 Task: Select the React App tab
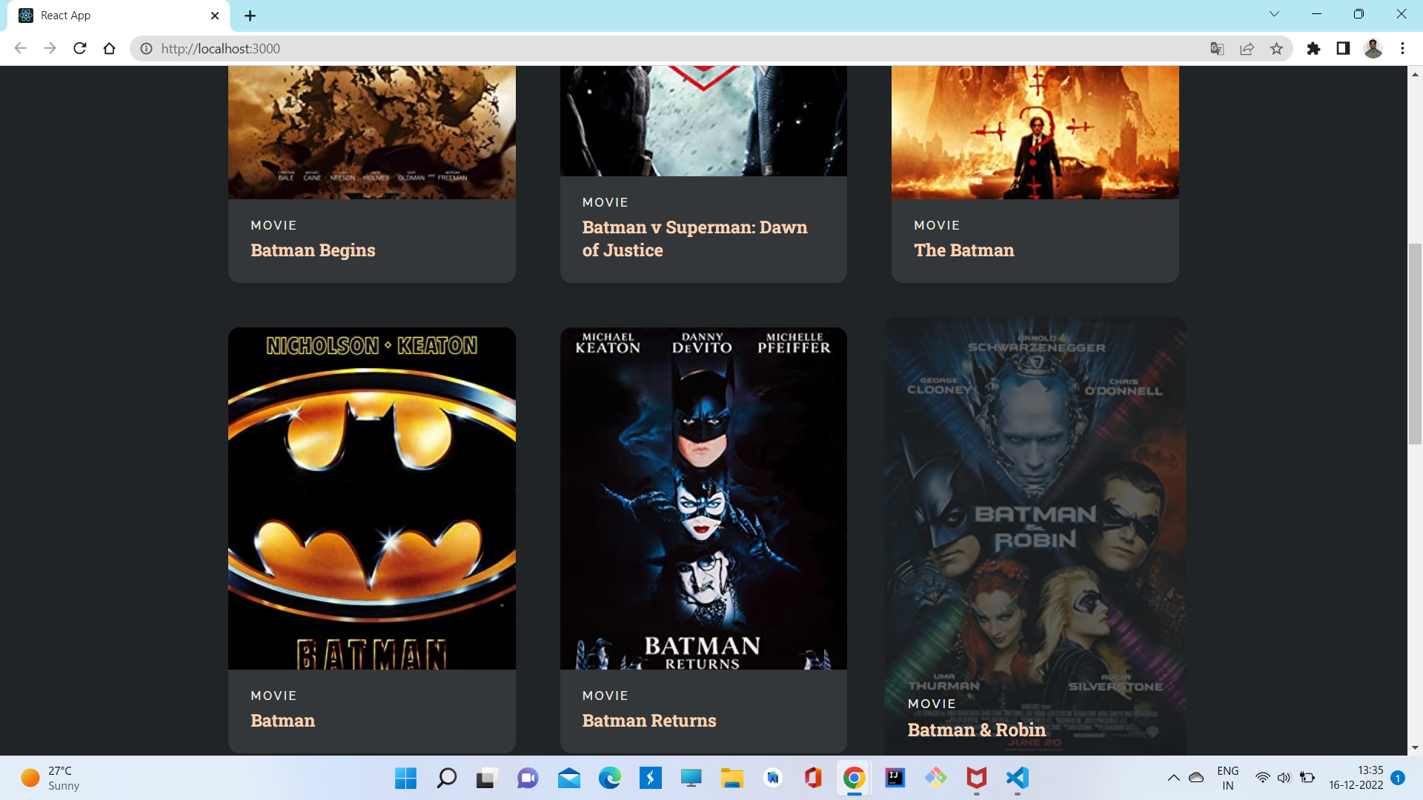point(119,16)
